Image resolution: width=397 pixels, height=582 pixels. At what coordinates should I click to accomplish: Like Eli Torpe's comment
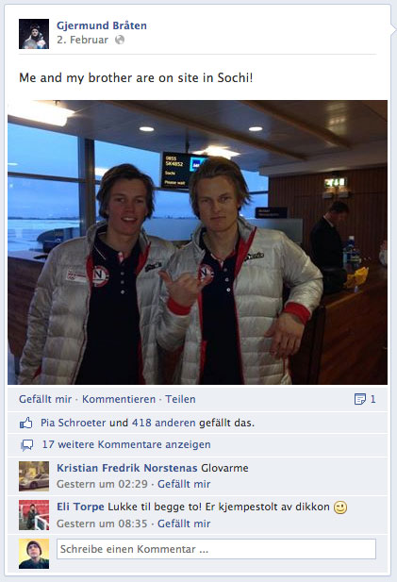pyautogui.click(x=184, y=524)
